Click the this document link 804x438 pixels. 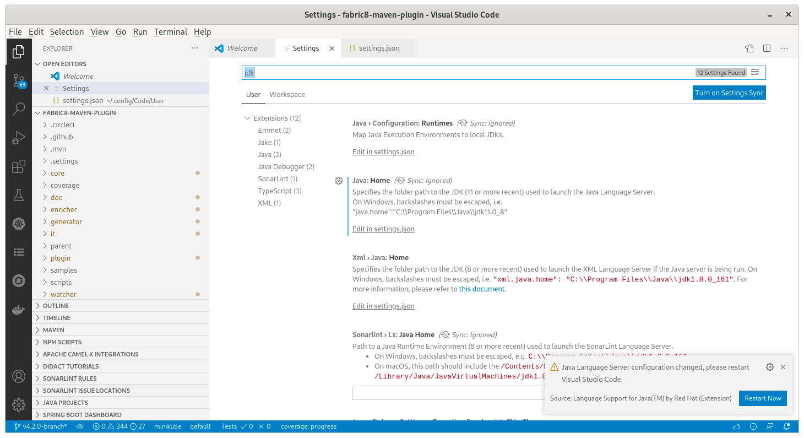(481, 289)
